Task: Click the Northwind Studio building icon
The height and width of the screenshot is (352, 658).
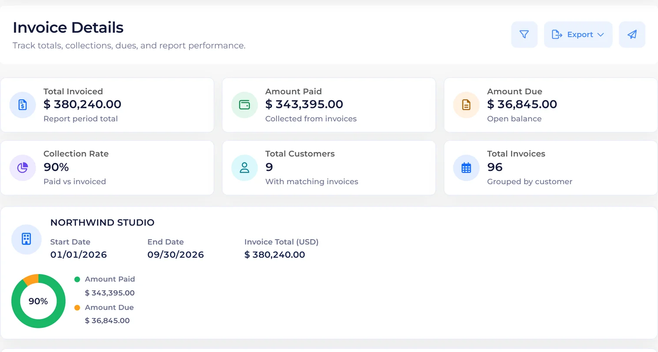Action: click(x=26, y=239)
